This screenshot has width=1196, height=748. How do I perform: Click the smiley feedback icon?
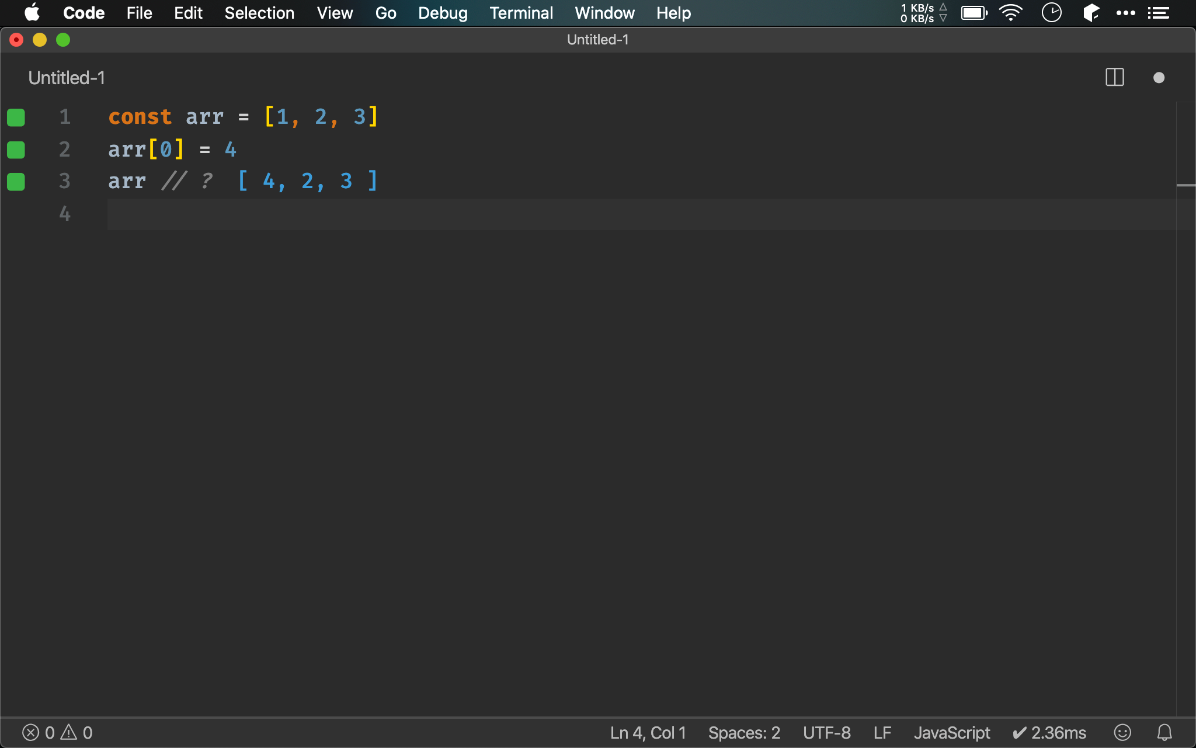(x=1122, y=732)
